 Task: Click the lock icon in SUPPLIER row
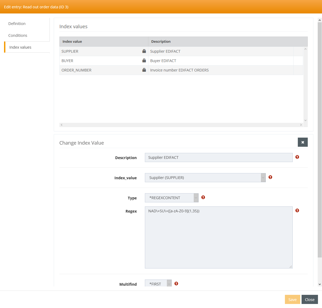click(144, 51)
